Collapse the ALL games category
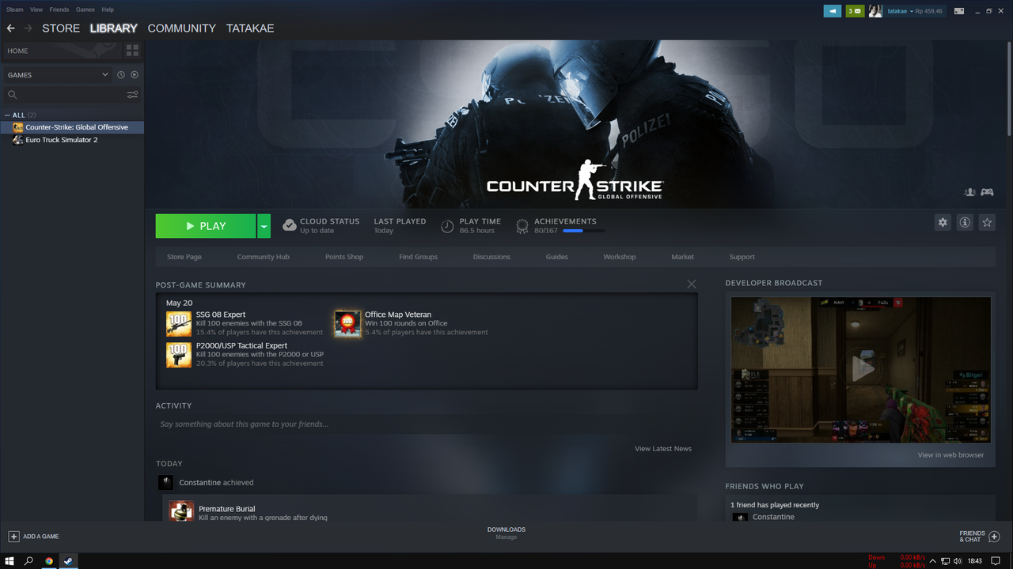The width and height of the screenshot is (1013, 569). click(7, 115)
